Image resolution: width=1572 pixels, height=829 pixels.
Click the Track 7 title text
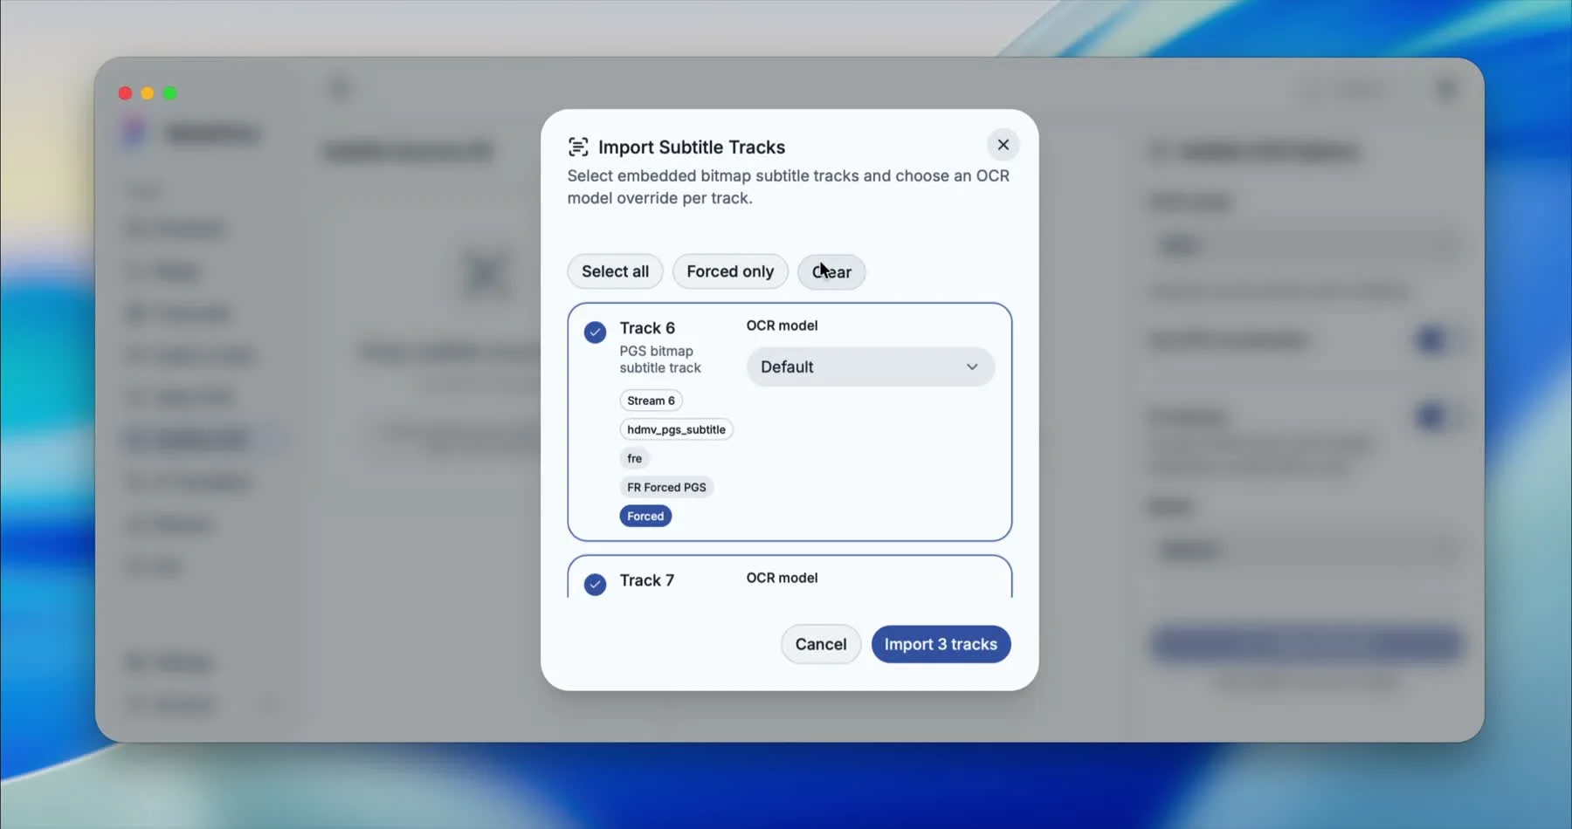647,580
